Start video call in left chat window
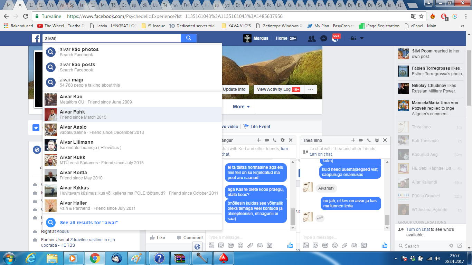 point(267,140)
